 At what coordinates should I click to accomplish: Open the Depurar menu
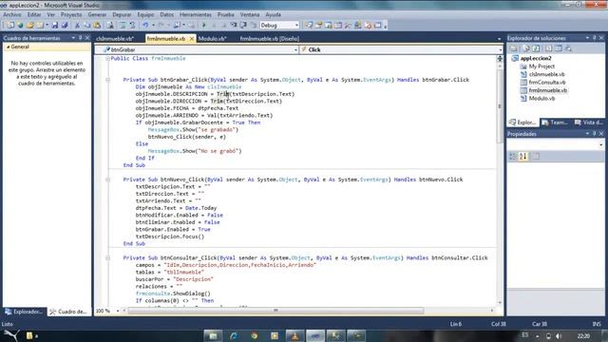[122, 14]
